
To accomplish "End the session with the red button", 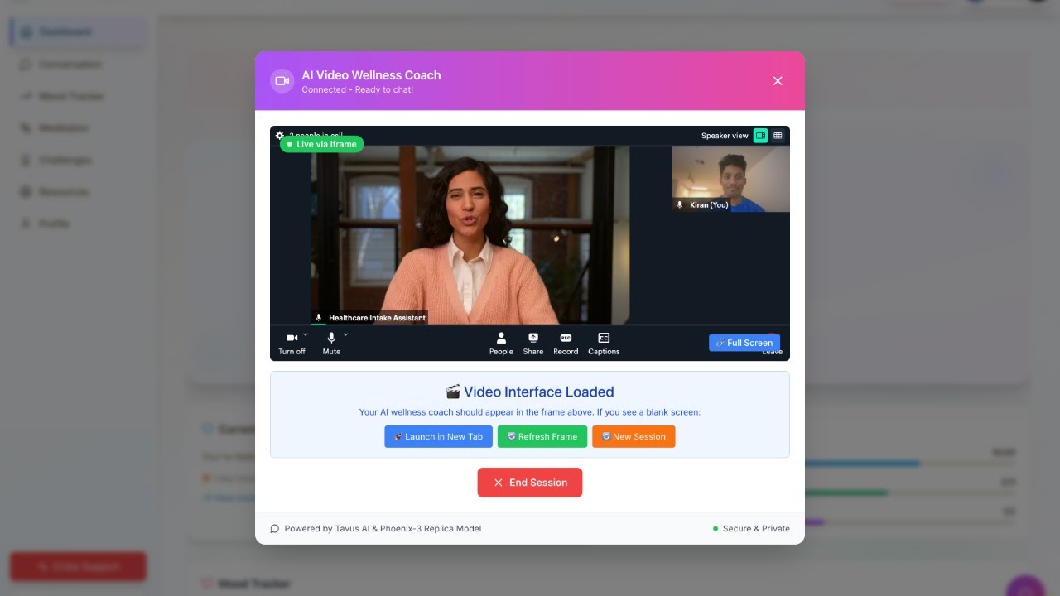I will click(x=530, y=483).
